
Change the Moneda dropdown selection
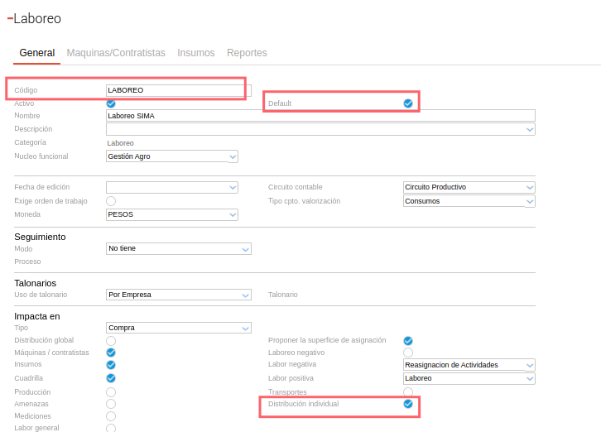[233, 214]
